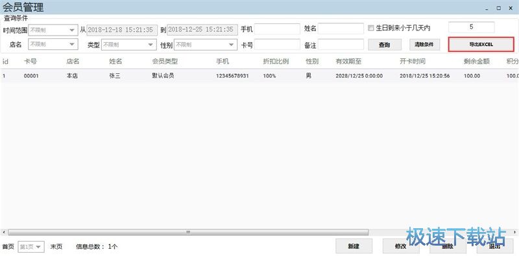Click the 查询 button

point(385,45)
